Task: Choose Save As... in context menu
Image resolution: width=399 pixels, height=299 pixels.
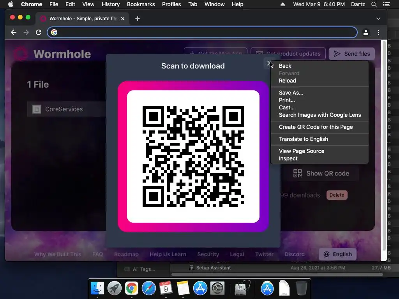Action: click(x=291, y=93)
